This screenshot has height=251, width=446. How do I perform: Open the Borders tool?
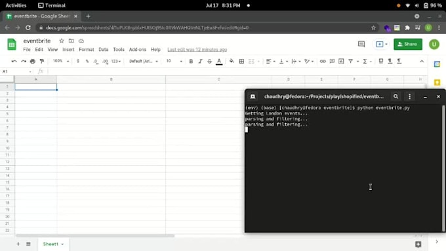coord(241,61)
